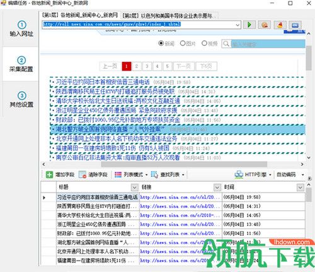Click the browser horizontal scrollbar thumb

pyautogui.click(x=184, y=164)
